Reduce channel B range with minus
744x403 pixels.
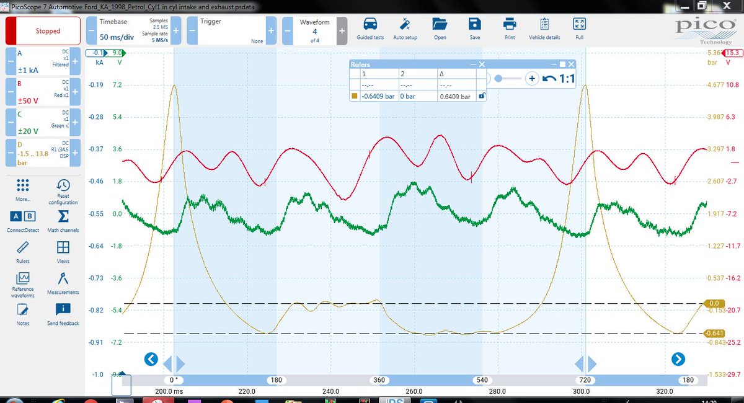point(11,92)
